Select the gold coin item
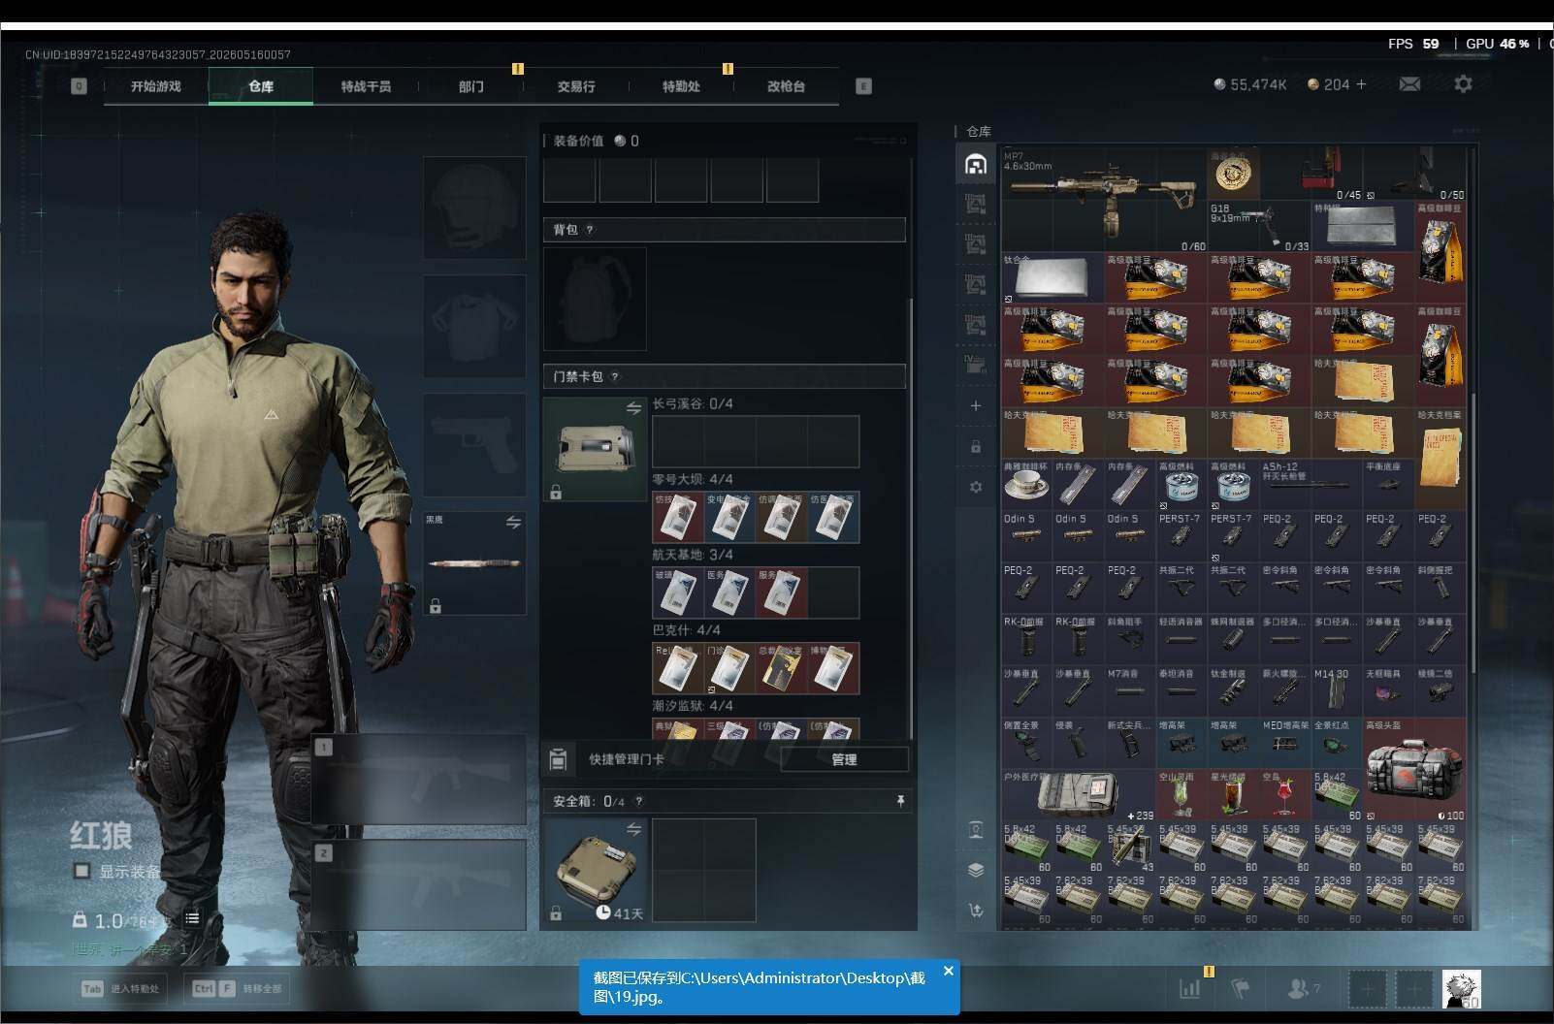This screenshot has width=1554, height=1024. [1234, 175]
